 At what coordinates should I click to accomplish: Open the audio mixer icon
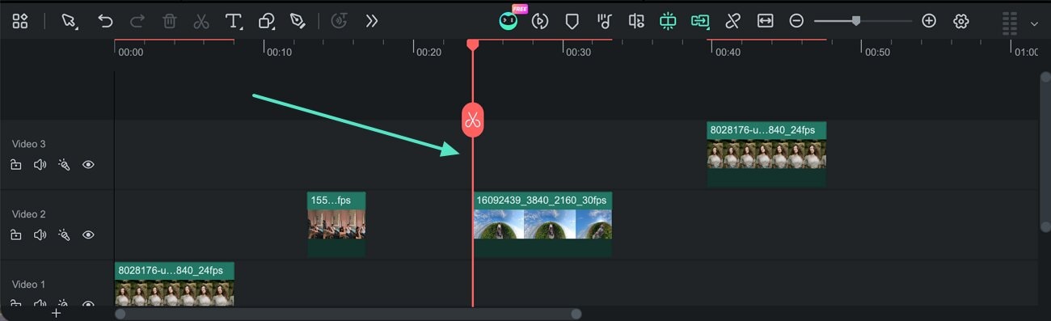click(x=636, y=22)
